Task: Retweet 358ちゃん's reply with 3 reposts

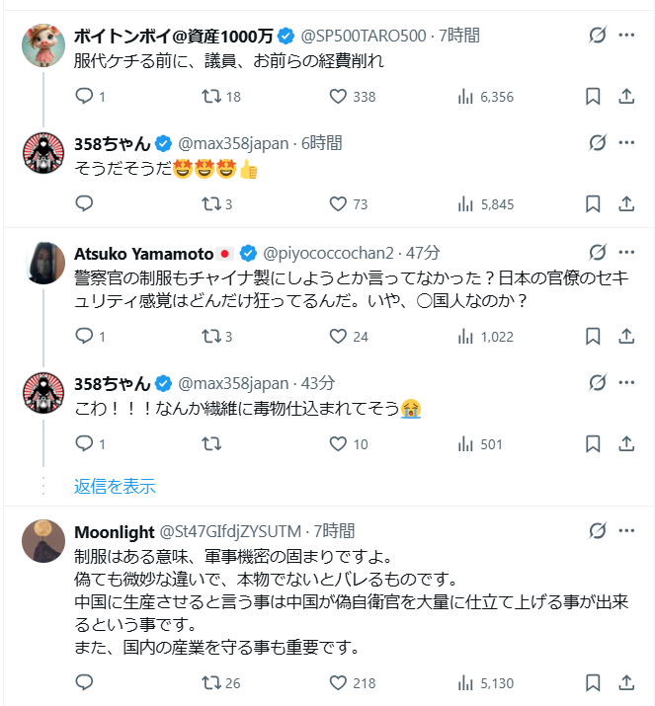Action: pos(210,204)
